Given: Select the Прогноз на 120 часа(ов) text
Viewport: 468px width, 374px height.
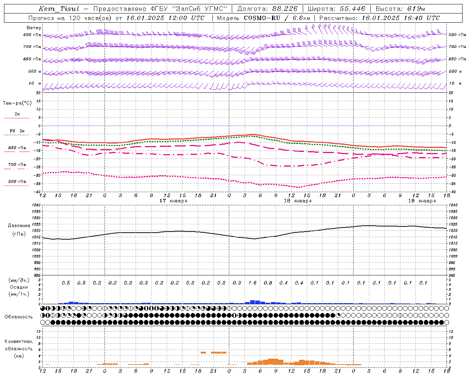Looking at the screenshot, I should point(70,18).
